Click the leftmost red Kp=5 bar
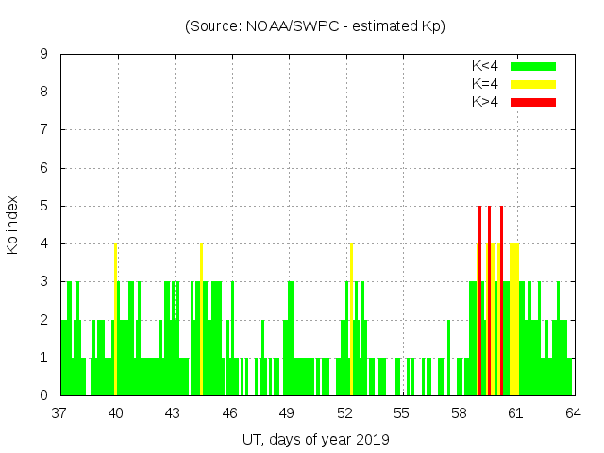 pos(479,302)
